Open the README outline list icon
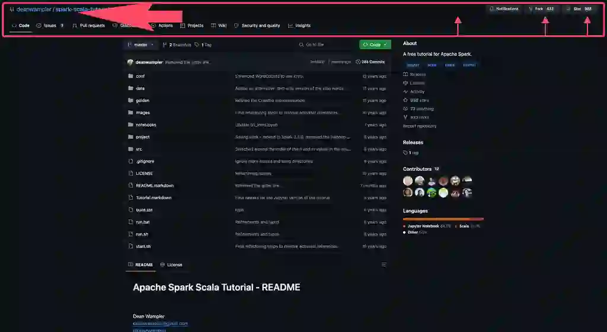 click(384, 264)
